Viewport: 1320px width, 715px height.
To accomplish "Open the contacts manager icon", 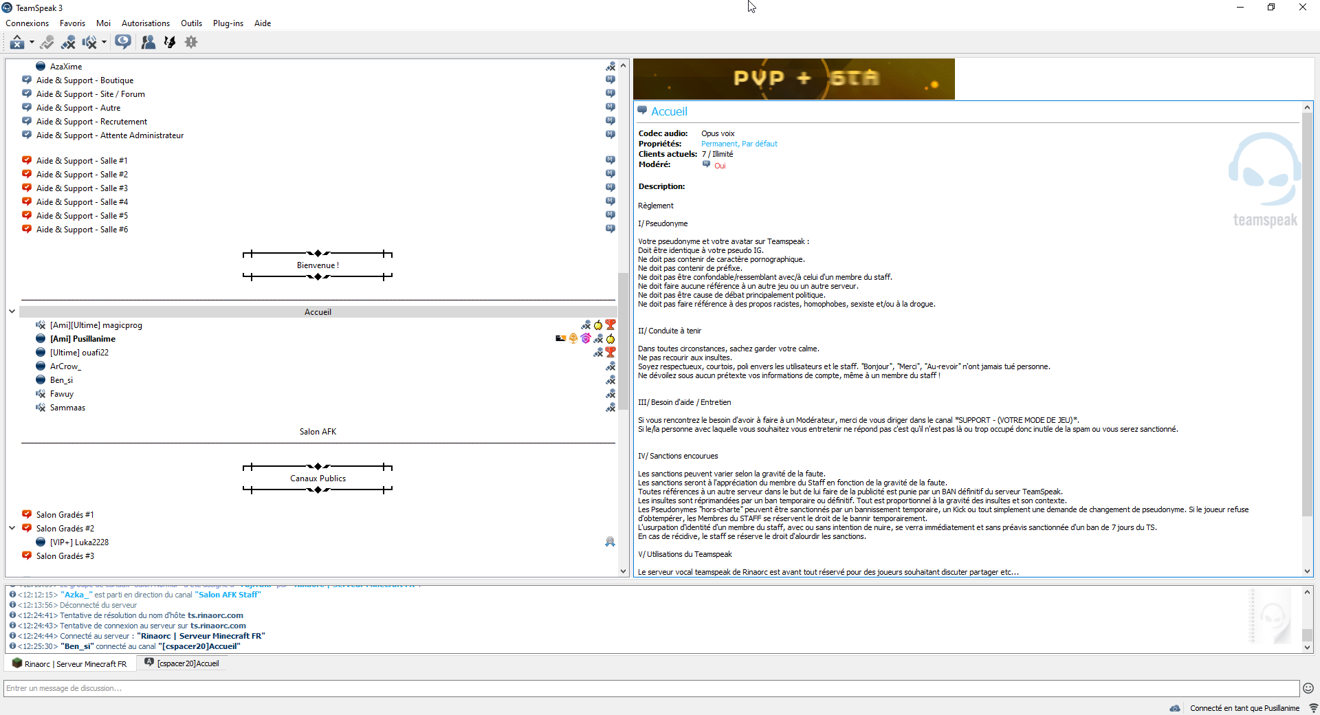I will (x=148, y=43).
